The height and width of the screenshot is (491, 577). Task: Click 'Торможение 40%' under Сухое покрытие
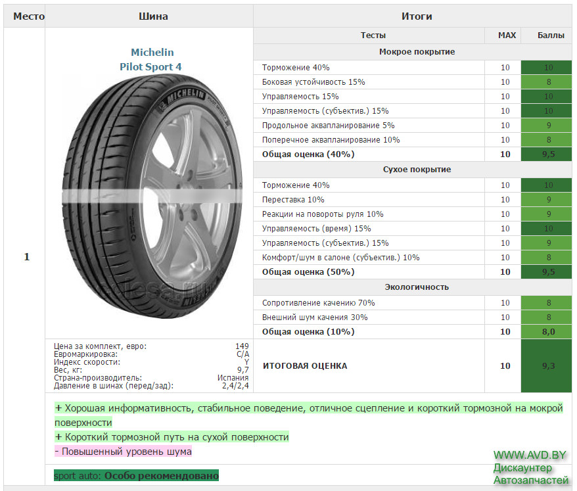pos(296,185)
